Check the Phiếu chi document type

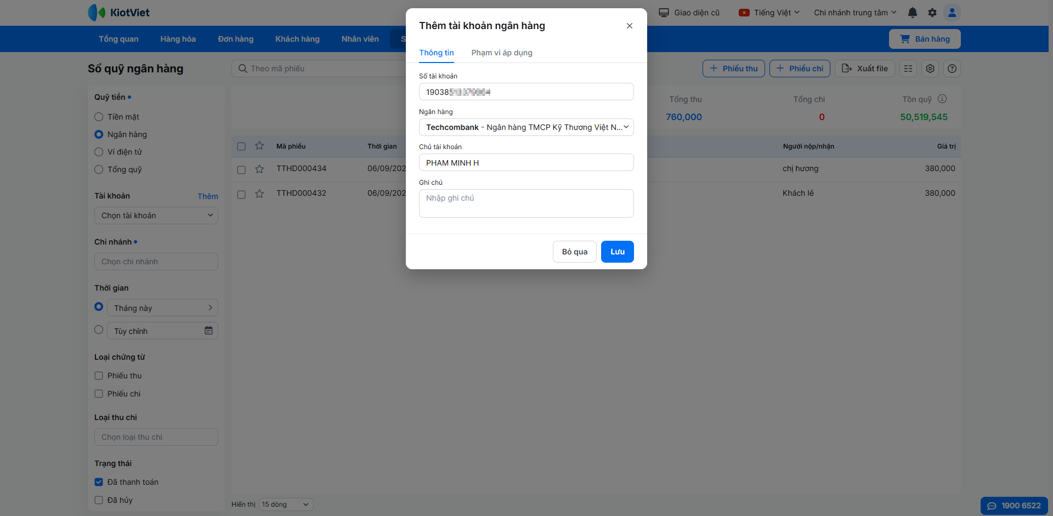(x=99, y=394)
